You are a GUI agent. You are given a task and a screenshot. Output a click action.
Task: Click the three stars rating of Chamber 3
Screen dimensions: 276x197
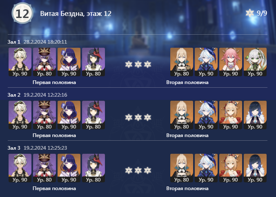[138, 170]
